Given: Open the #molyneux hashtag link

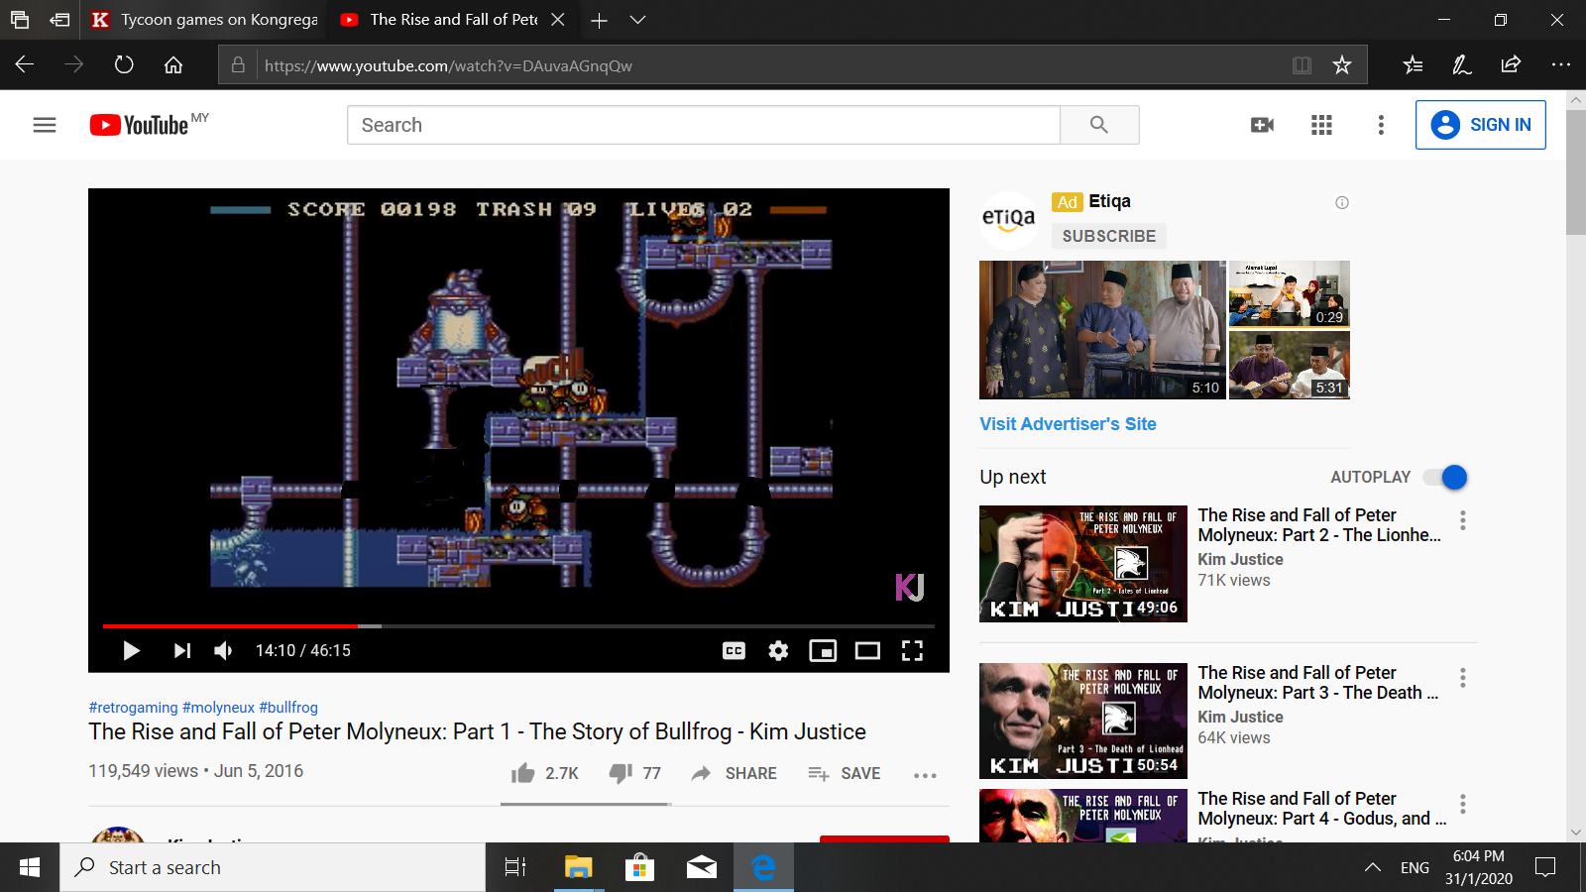Looking at the screenshot, I should (218, 708).
